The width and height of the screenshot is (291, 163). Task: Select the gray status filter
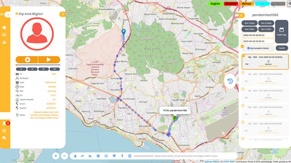(x=278, y=4)
